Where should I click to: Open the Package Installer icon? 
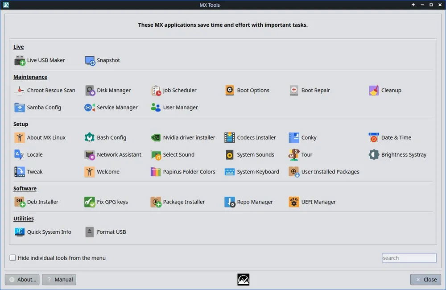pyautogui.click(x=156, y=202)
